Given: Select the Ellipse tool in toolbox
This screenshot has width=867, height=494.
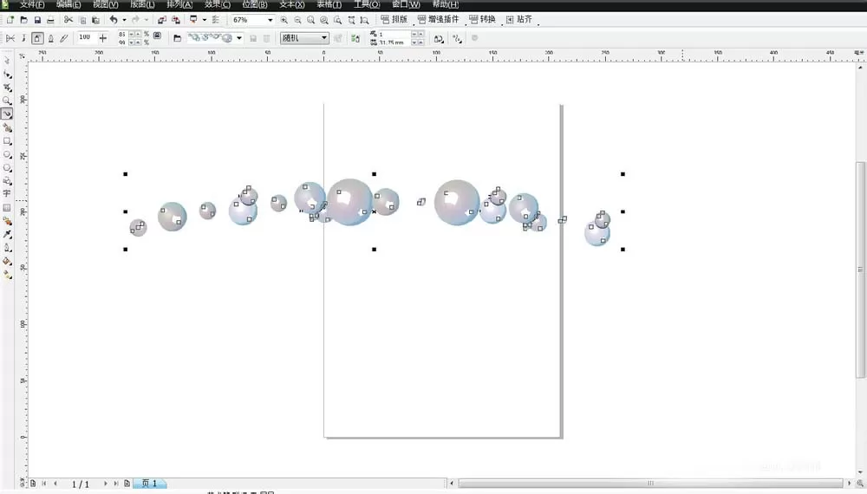Looking at the screenshot, I should (x=7, y=155).
